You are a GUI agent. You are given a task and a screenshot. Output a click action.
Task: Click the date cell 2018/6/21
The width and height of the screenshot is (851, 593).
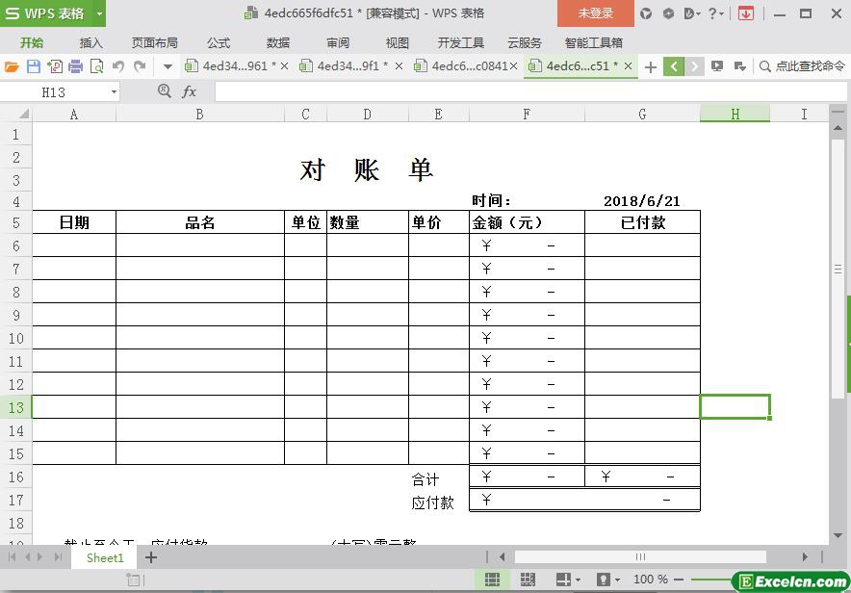pos(642,201)
